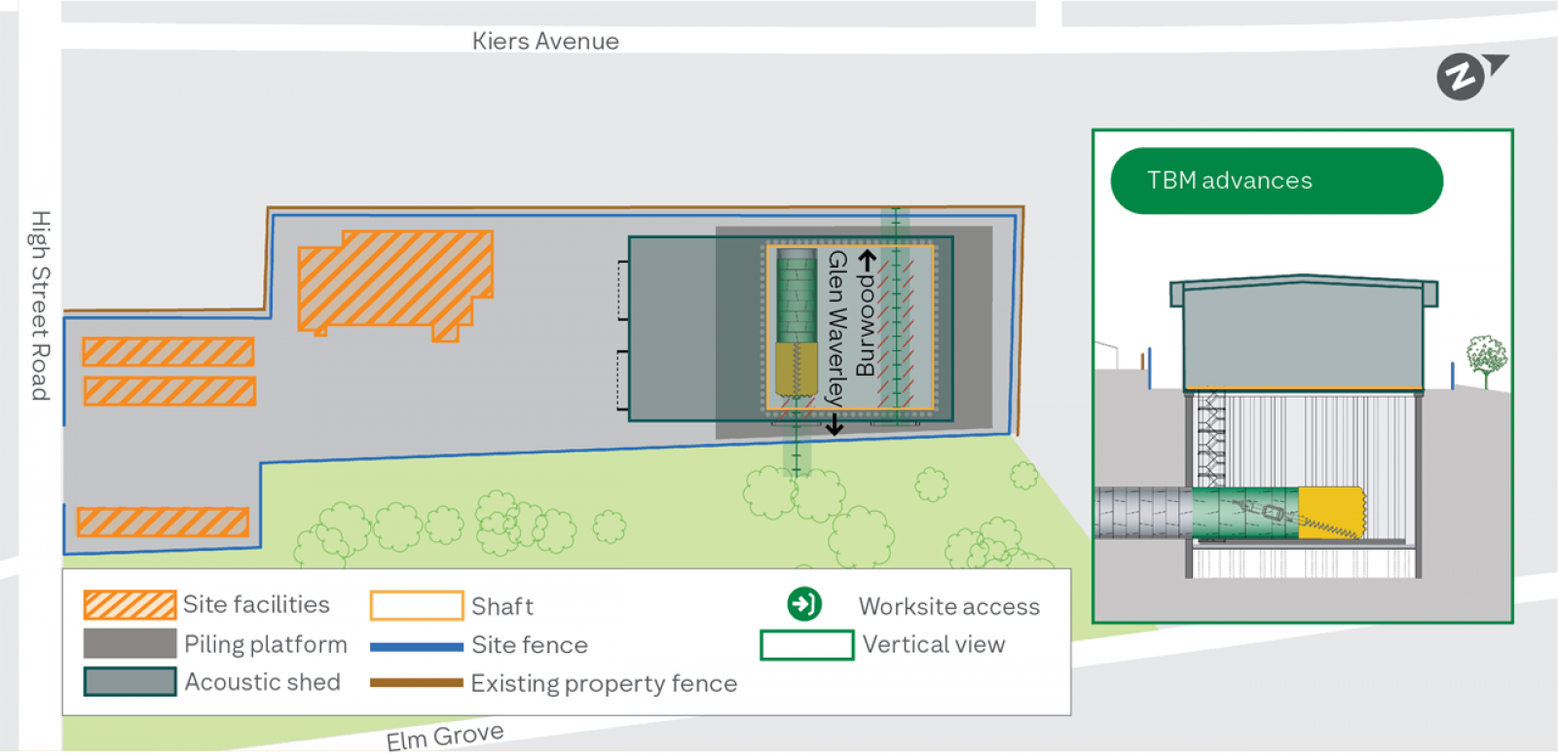Screen dimensions: 1558x755
Task: Click the Shaft legend text
Action: 502,606
